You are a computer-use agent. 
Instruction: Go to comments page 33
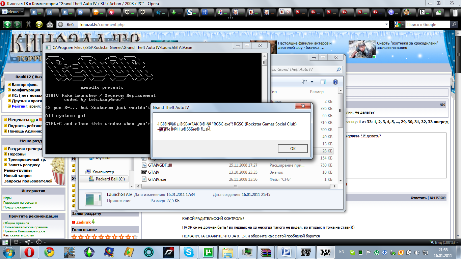[430, 122]
